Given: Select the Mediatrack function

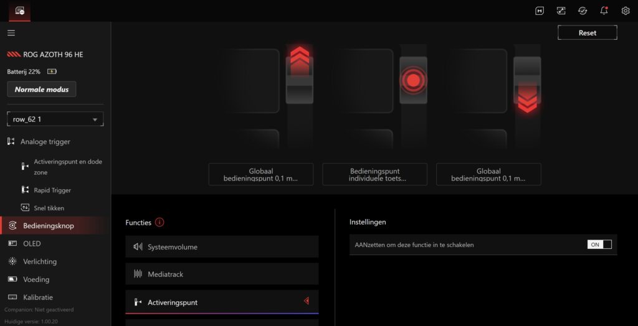Looking at the screenshot, I should coord(222,274).
